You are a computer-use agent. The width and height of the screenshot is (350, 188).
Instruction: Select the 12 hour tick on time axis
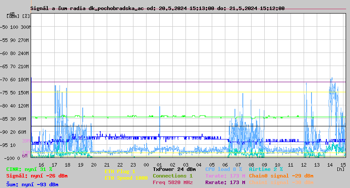click(304, 165)
